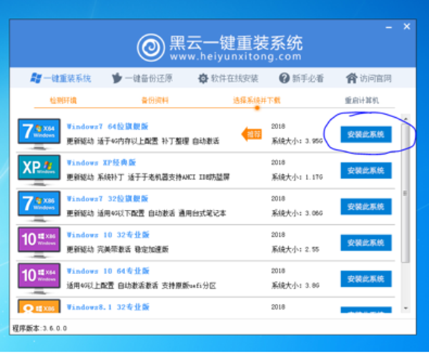Open the 访问官网 tab

click(368, 79)
